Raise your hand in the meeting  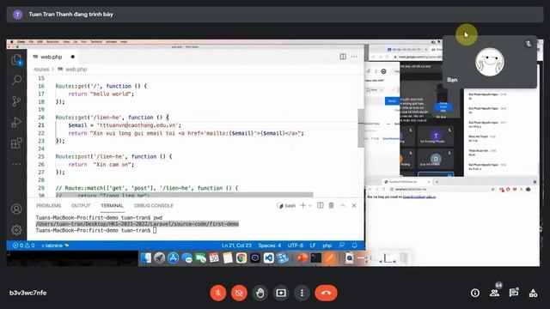pyautogui.click(x=260, y=293)
